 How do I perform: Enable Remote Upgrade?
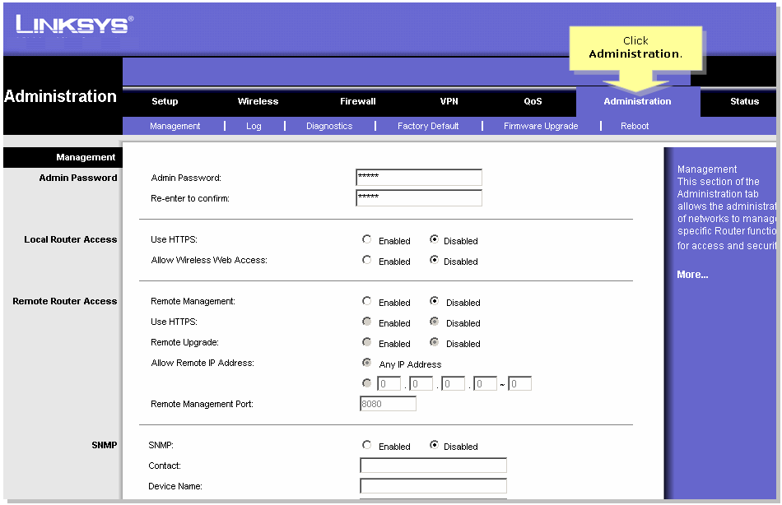pos(366,342)
